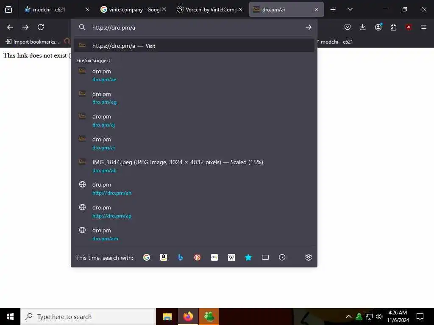
Task: Open the network status tray icon
Action: point(369,317)
